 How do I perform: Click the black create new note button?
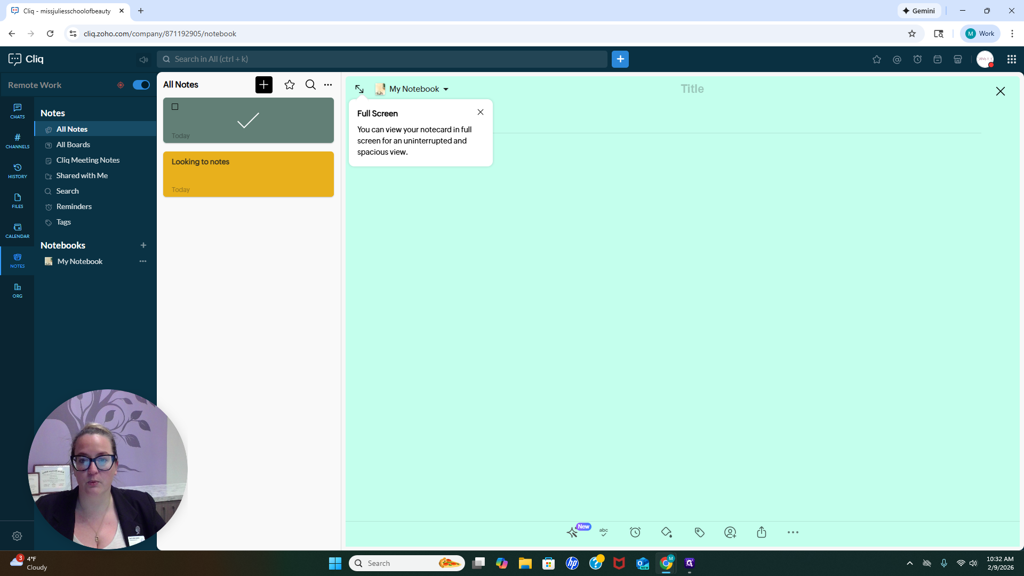pos(264,85)
